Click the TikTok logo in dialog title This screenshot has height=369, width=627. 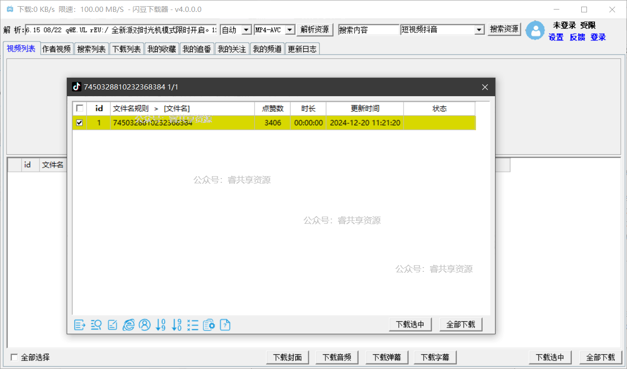(76, 87)
